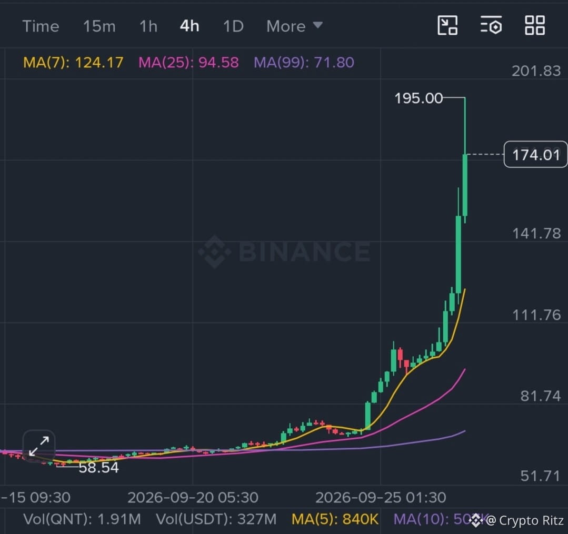
Task: Expand chart with the fullscreen arrows icon
Action: 39,446
